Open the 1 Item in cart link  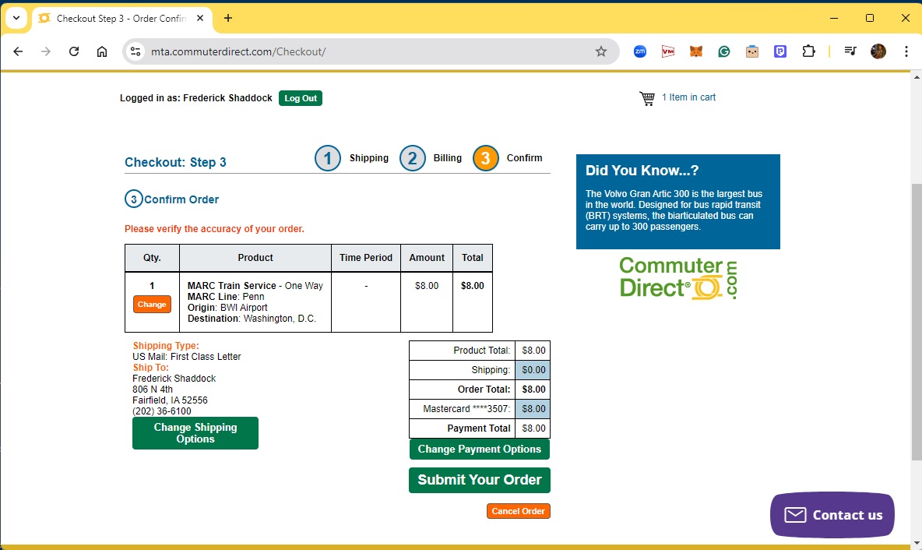pos(688,97)
